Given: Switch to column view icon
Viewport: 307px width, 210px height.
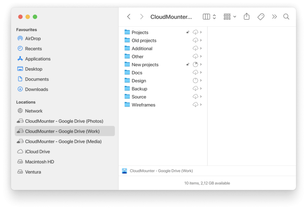Looking at the screenshot, I should [x=206, y=17].
